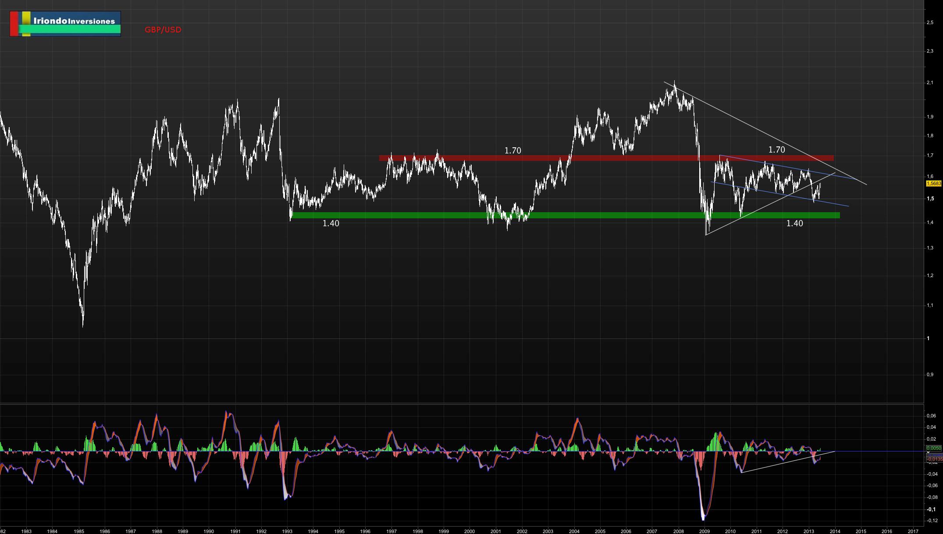This screenshot has width=943, height=534.
Task: Click the bold 1 price axis label
Action: tap(928, 338)
